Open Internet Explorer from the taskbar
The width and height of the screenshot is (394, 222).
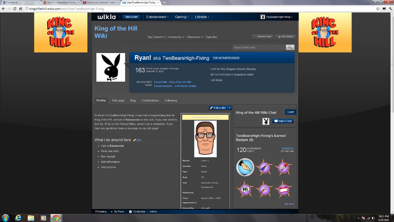click(x=18, y=218)
